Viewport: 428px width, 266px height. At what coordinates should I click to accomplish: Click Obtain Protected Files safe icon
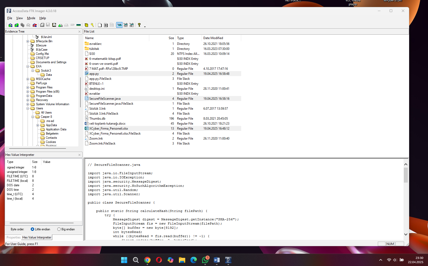click(x=86, y=25)
